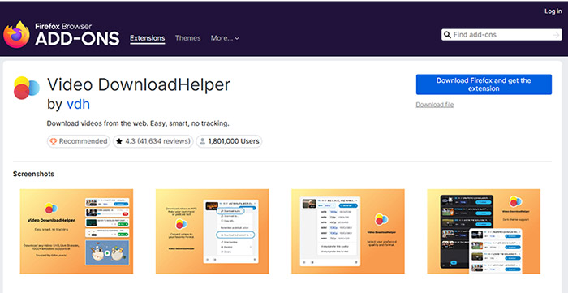Image resolution: width=568 pixels, height=293 pixels.
Task: Switch to the Themes tab
Action: tap(187, 38)
